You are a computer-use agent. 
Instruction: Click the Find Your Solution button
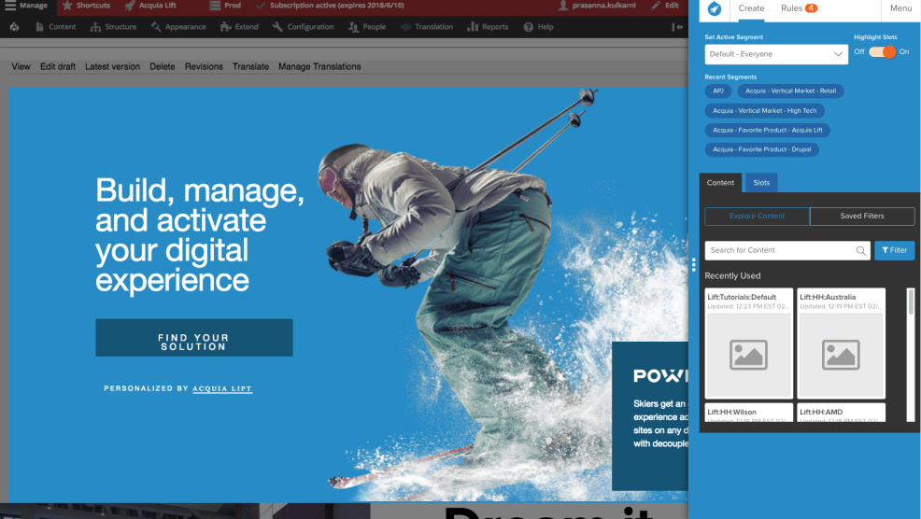tap(193, 338)
